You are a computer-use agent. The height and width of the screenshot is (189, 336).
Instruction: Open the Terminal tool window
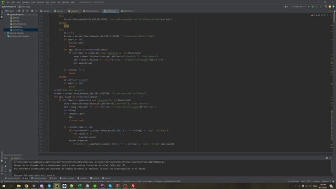click(x=94, y=178)
